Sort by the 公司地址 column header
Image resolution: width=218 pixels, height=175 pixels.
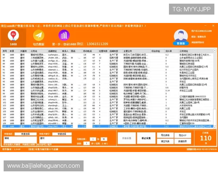tap(196, 51)
